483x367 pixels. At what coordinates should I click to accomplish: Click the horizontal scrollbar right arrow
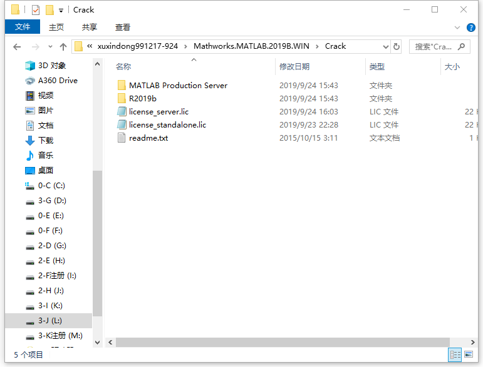[472, 342]
